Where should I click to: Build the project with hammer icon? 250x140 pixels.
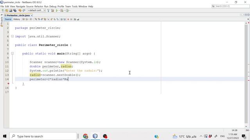coord(48,10)
